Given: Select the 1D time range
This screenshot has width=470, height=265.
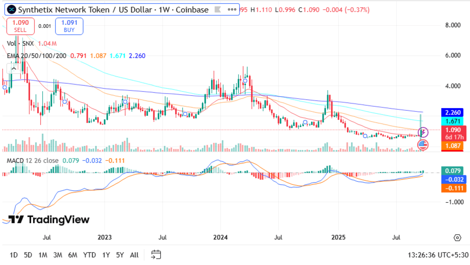Looking at the screenshot, I should click(14, 255).
